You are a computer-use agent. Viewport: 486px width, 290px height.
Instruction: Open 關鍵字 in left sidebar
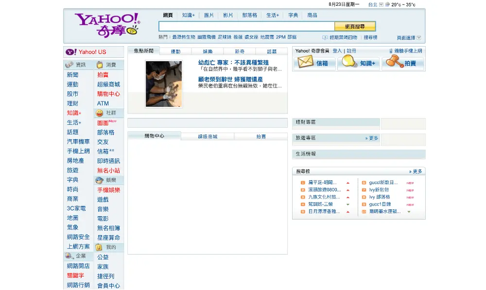[x=75, y=275]
